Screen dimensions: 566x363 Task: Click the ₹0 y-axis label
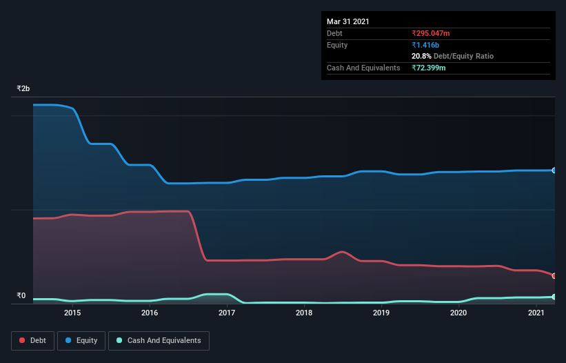click(x=21, y=295)
